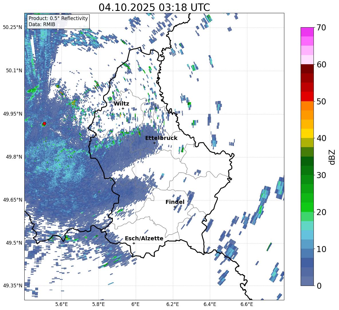The height and width of the screenshot is (310, 339).
Task: Click the red radar site marker
Action: tap(44, 124)
